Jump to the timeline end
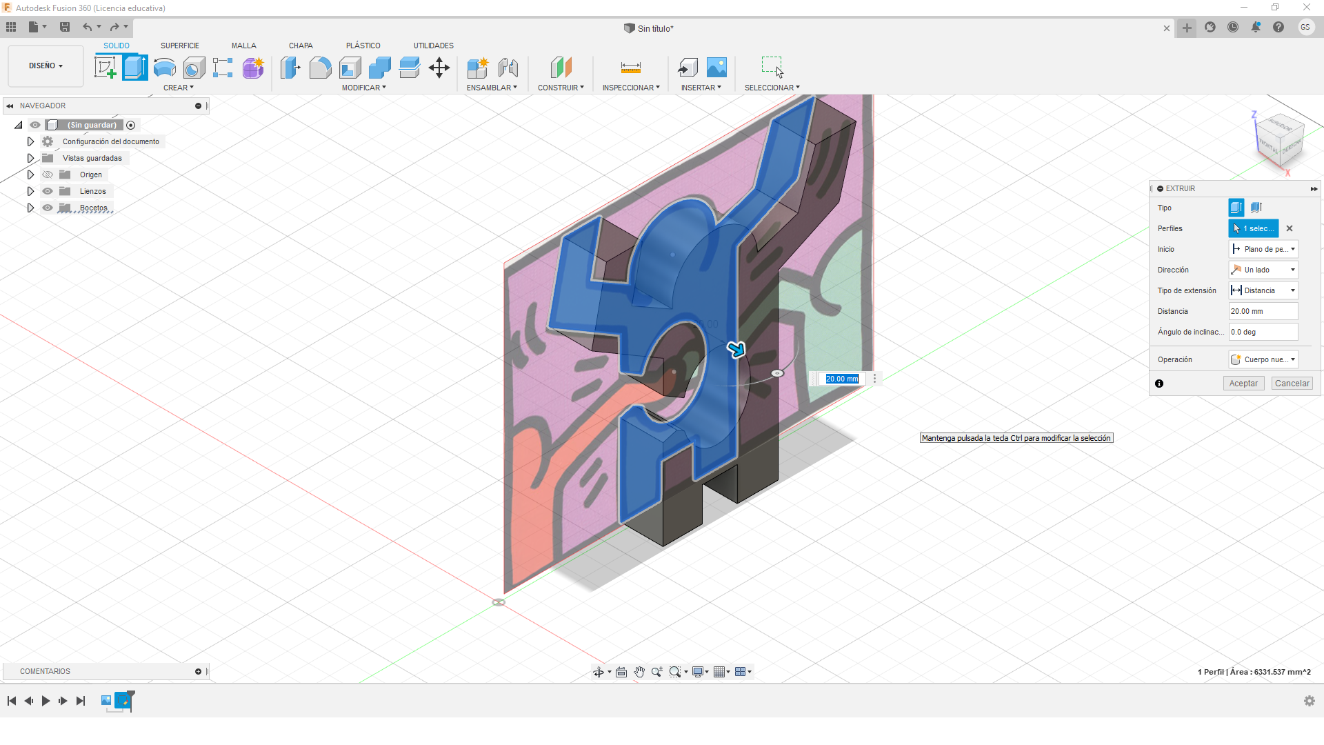Screen dimensions: 1324x745 point(81,701)
